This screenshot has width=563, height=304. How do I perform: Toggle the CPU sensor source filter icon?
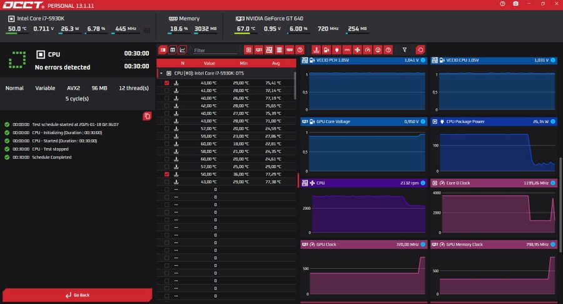click(248, 50)
